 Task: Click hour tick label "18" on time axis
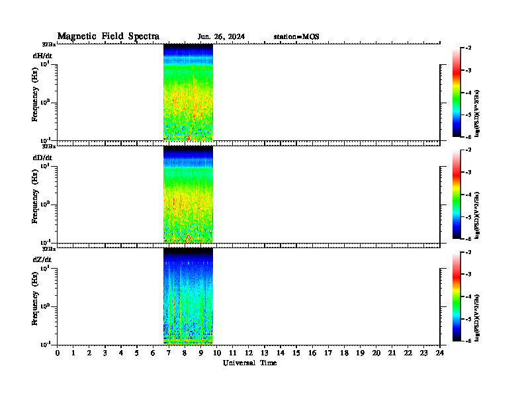coord(344,353)
